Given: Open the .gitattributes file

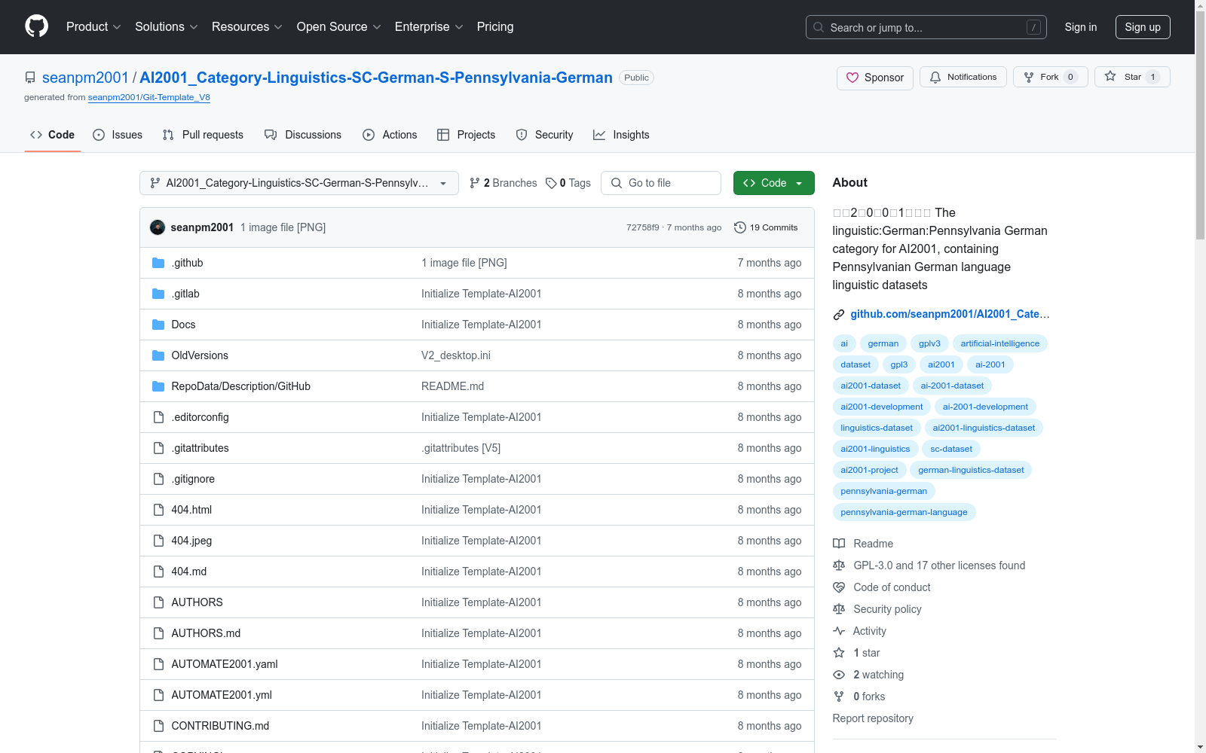Looking at the screenshot, I should pos(200,448).
